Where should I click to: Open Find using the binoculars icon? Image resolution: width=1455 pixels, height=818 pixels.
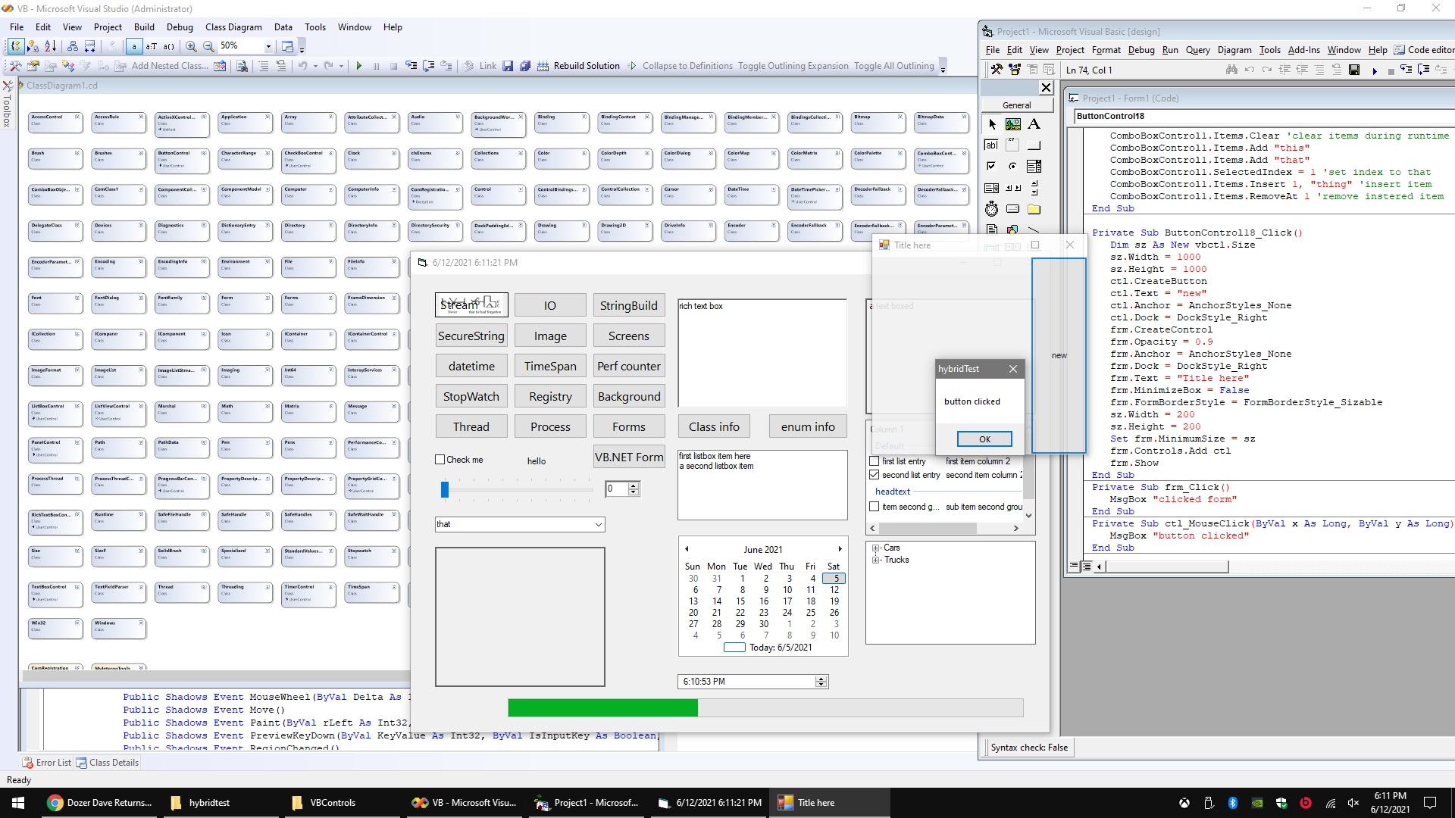pyautogui.click(x=1232, y=70)
